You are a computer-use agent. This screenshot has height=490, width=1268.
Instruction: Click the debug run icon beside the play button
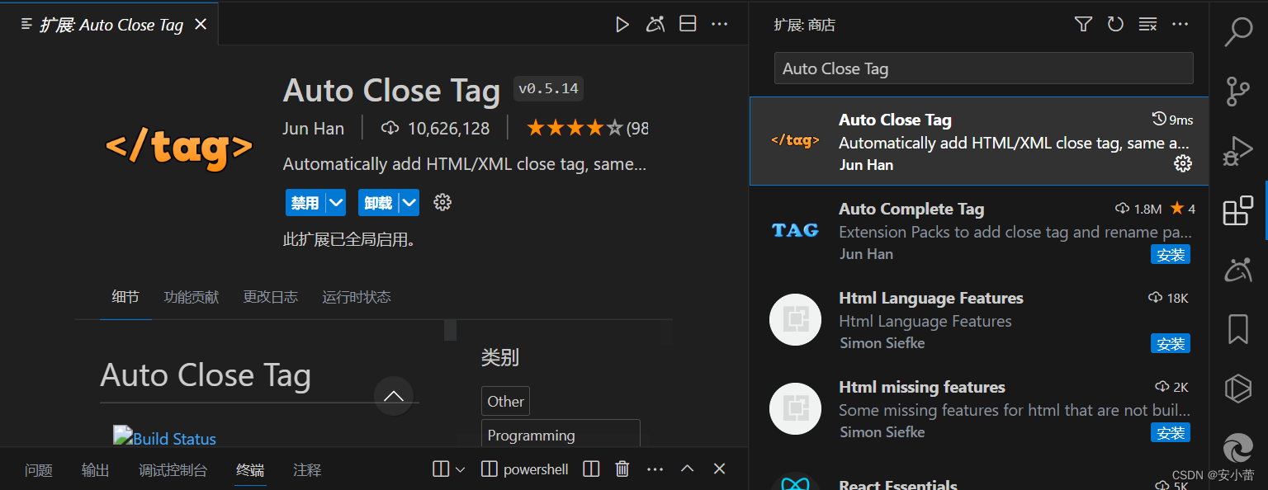(x=655, y=25)
